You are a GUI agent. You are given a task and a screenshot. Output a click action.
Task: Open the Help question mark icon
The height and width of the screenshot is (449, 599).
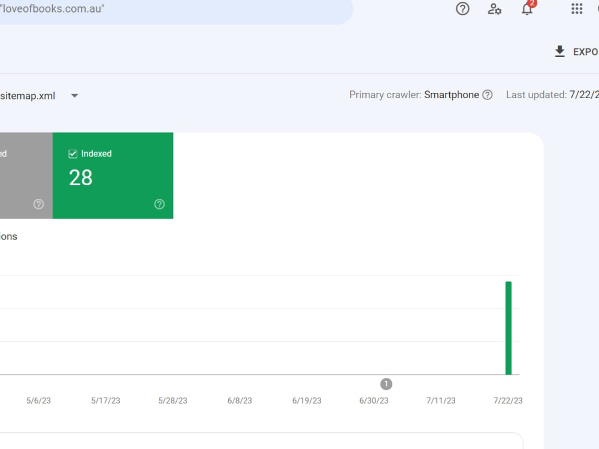[462, 8]
